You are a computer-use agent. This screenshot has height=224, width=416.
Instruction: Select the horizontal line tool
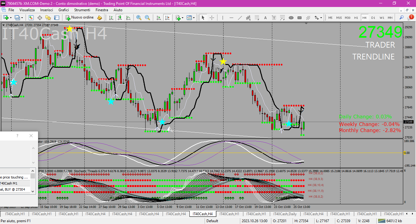[231, 18]
